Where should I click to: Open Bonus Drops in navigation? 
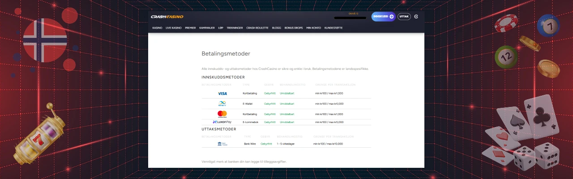tap(294, 28)
